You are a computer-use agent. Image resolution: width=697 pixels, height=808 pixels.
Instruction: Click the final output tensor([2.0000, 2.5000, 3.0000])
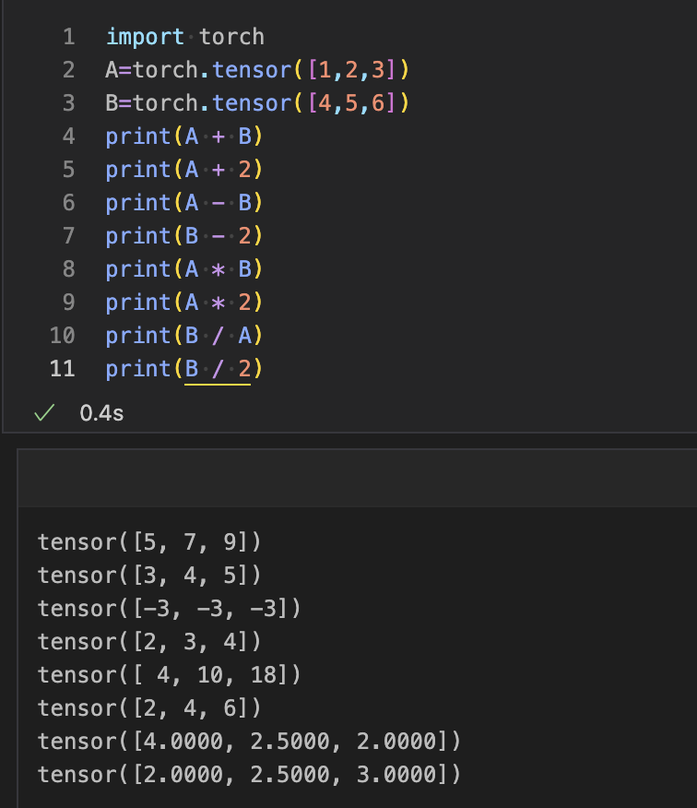tap(249, 775)
